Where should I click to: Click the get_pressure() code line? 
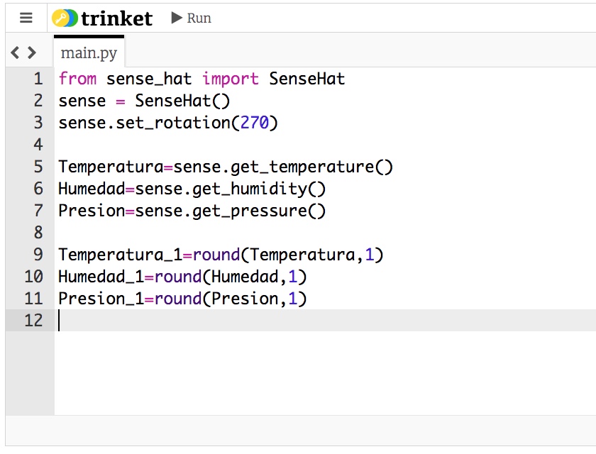tap(192, 211)
